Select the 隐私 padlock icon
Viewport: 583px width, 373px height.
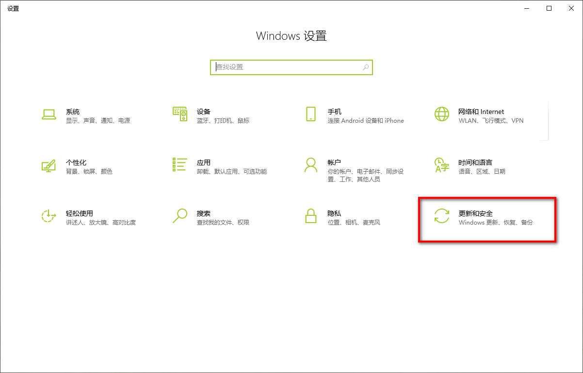[x=310, y=217]
